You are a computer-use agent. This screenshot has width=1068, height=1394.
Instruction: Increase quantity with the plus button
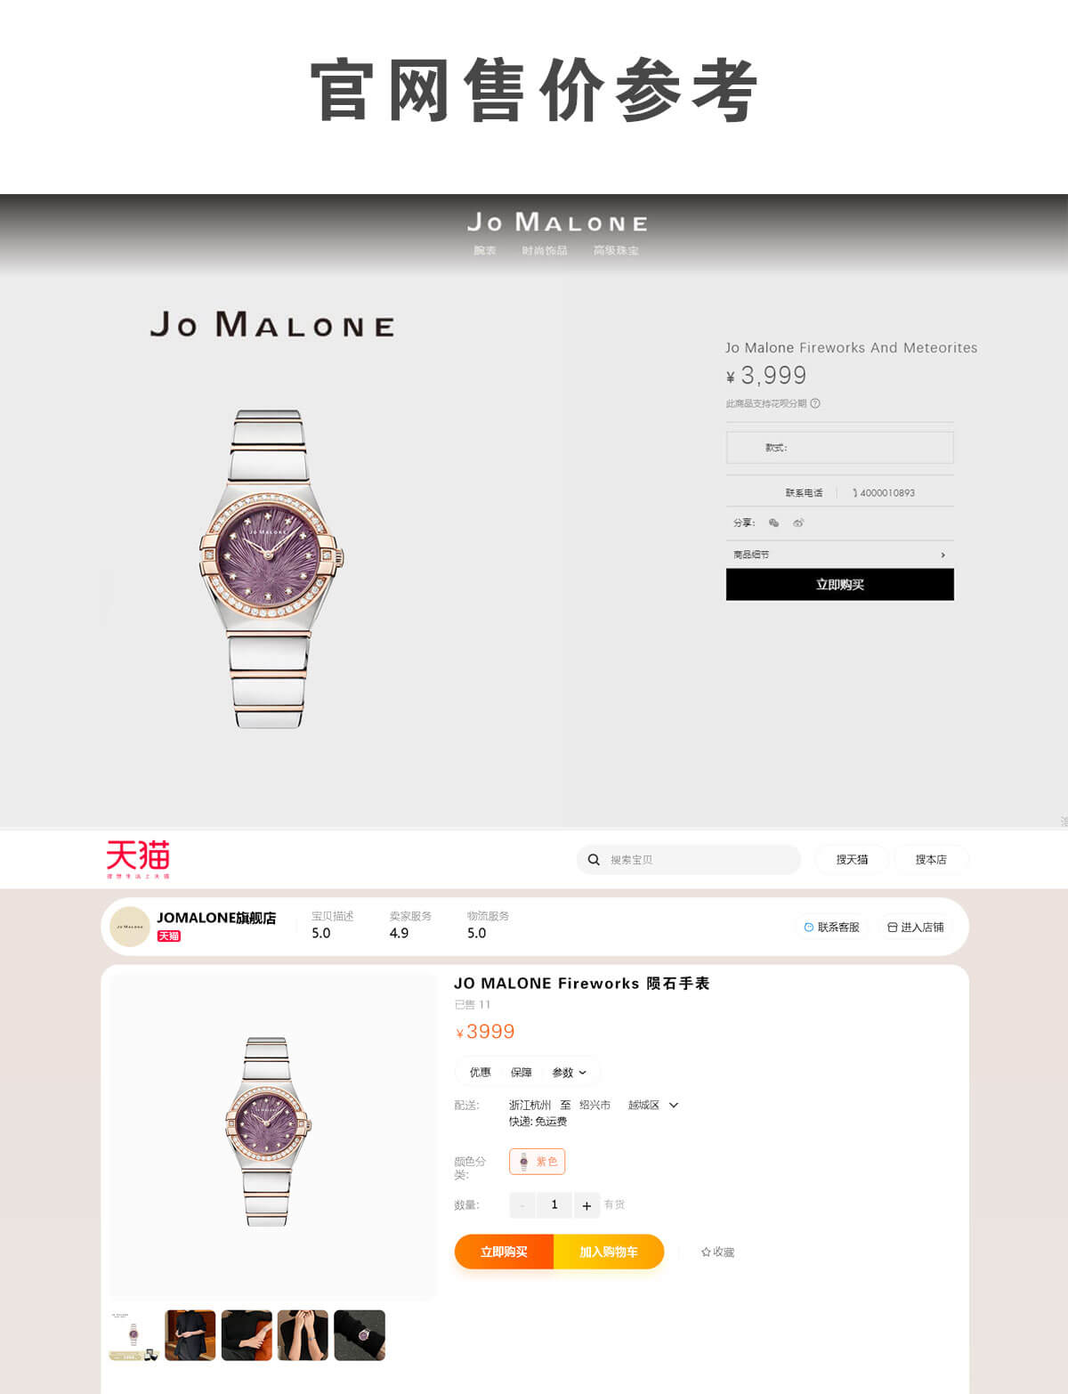coord(587,1205)
